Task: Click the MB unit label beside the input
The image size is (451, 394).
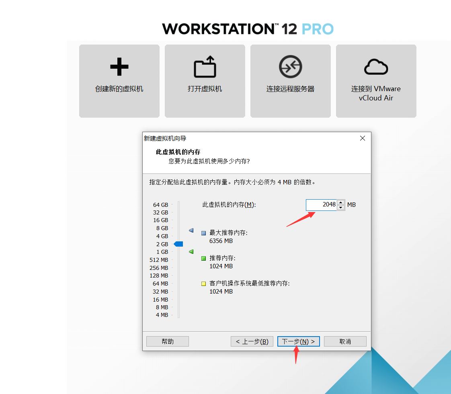Action: tap(351, 205)
